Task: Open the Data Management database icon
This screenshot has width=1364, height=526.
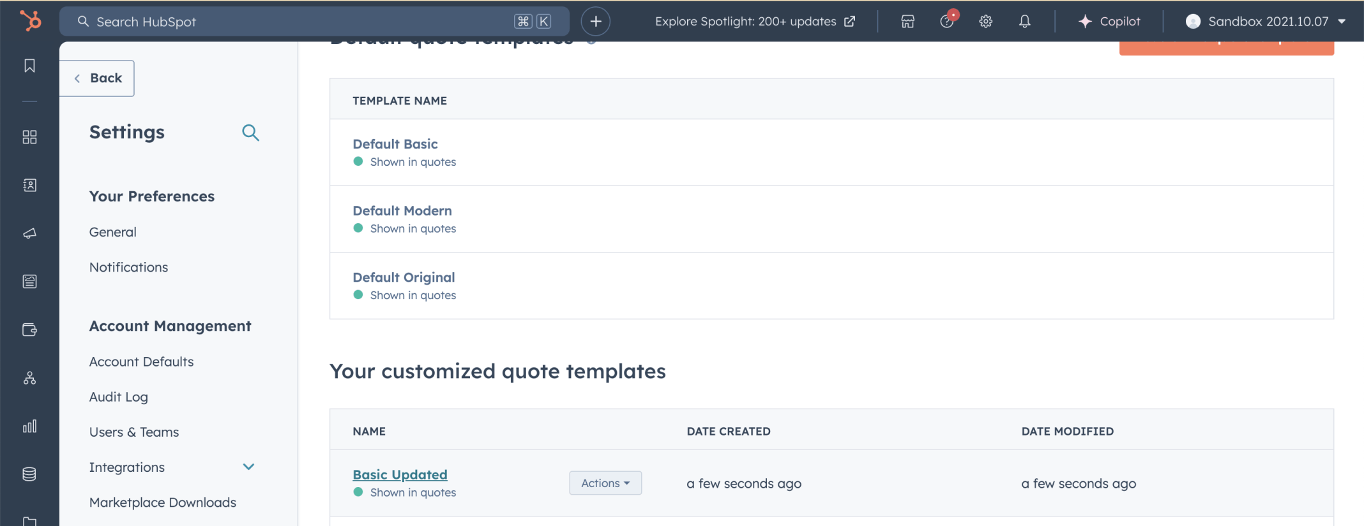Action: [29, 474]
